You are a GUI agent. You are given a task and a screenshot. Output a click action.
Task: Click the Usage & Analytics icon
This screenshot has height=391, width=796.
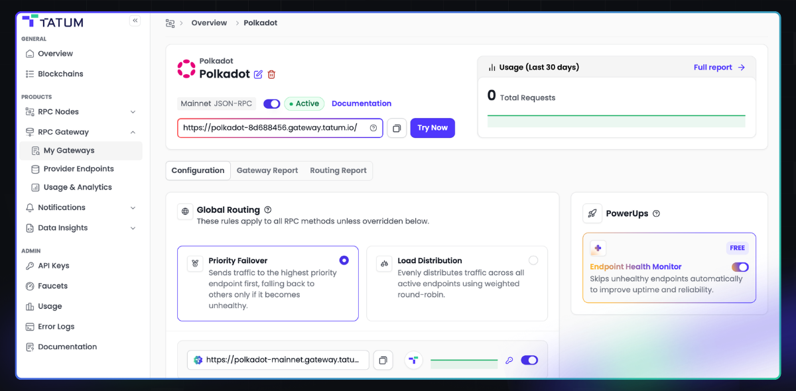point(36,188)
